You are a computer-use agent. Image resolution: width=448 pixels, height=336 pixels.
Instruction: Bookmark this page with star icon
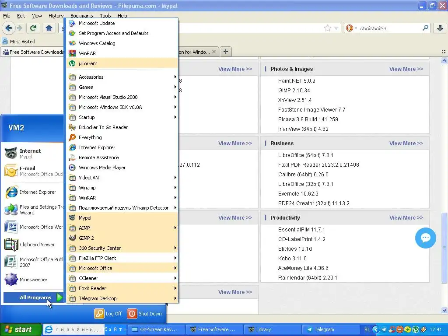pos(327,28)
